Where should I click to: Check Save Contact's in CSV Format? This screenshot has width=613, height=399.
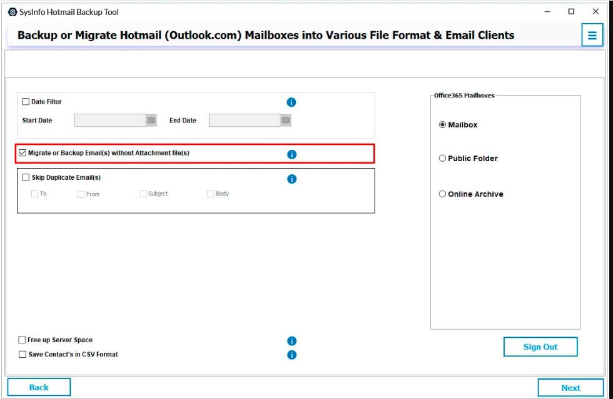(x=23, y=354)
